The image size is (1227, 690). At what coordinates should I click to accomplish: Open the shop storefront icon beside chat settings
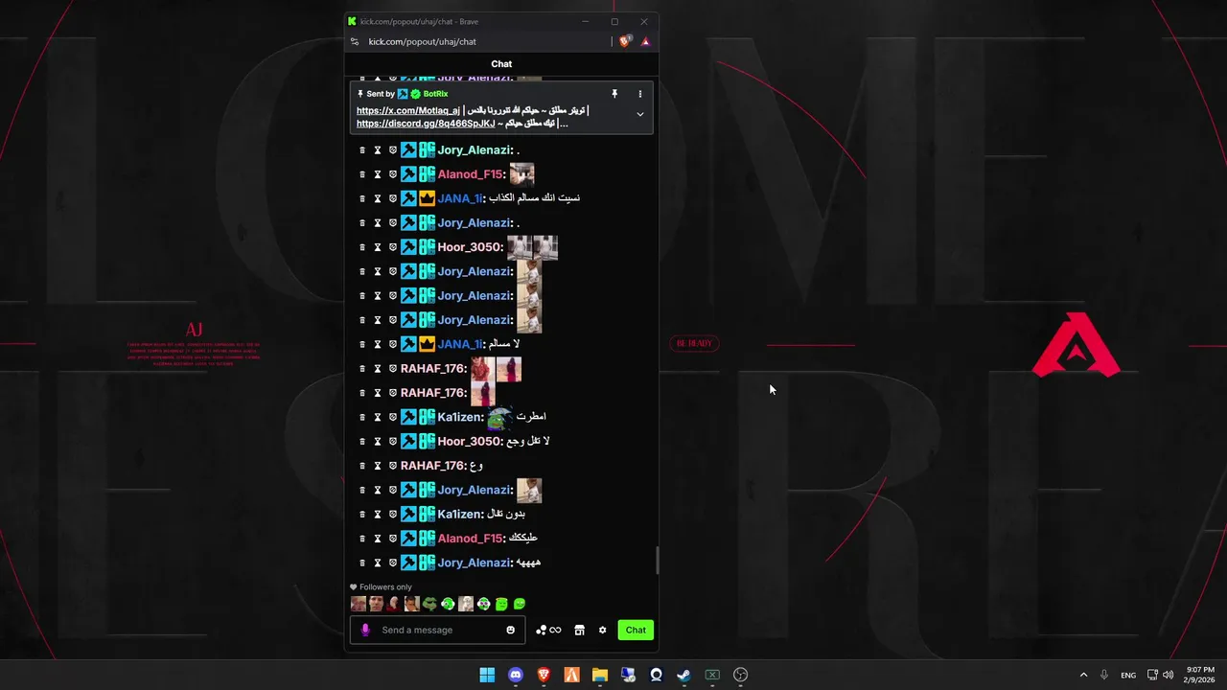pyautogui.click(x=579, y=630)
